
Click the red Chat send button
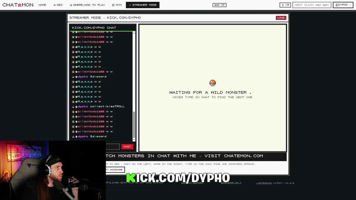coord(127,146)
